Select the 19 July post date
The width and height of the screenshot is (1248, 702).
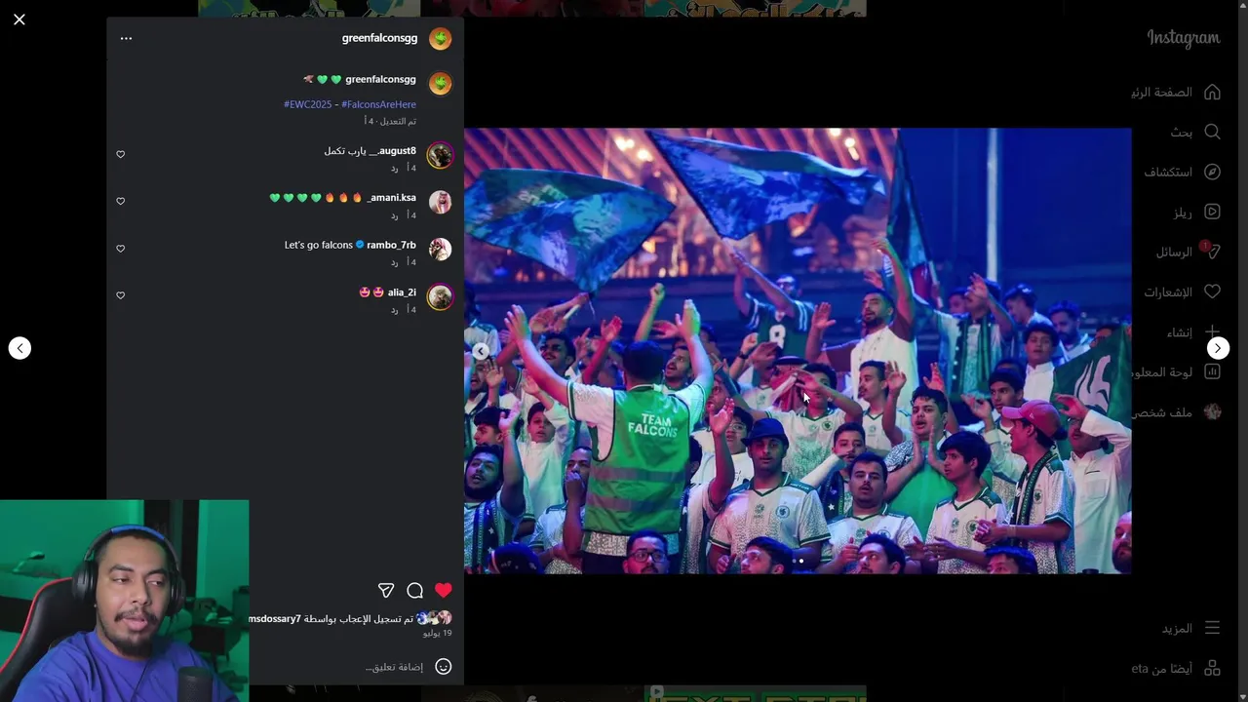click(437, 634)
